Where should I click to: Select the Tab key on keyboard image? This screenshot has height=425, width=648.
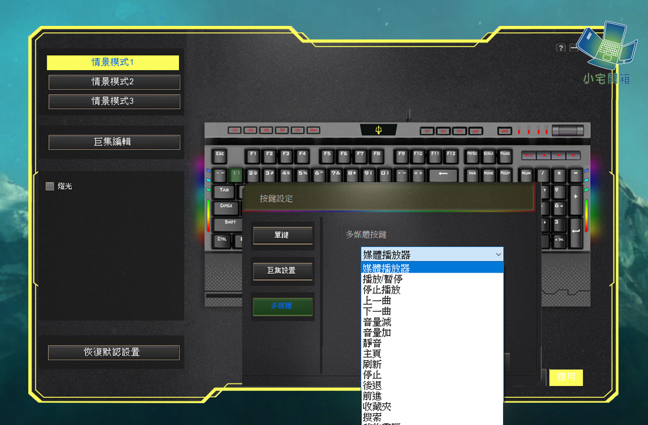coord(224,192)
